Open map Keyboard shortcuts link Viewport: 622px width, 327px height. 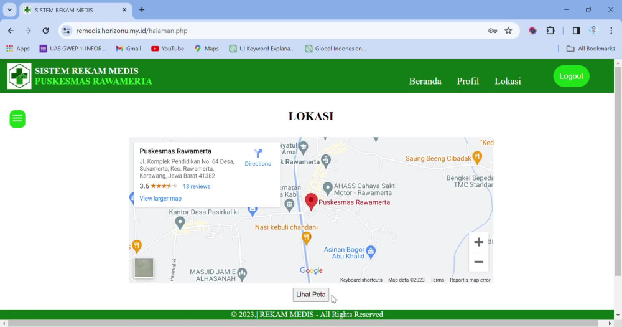(x=361, y=280)
